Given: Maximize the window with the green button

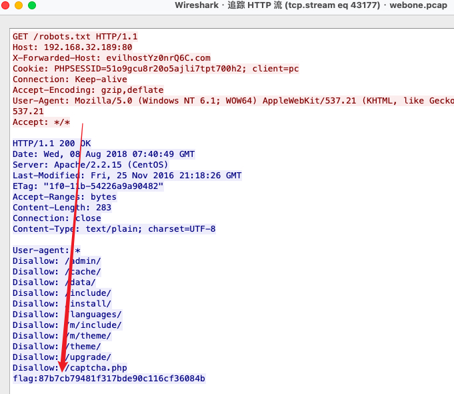Looking at the screenshot, I should tap(32, 5).
